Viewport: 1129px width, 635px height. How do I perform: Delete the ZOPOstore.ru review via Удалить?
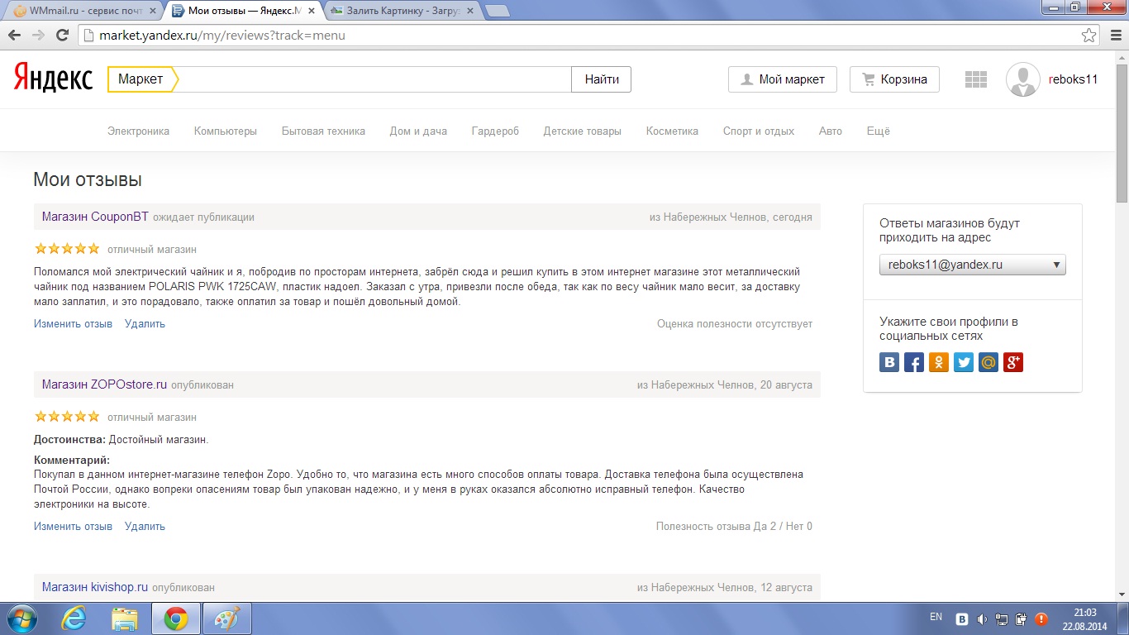click(145, 526)
